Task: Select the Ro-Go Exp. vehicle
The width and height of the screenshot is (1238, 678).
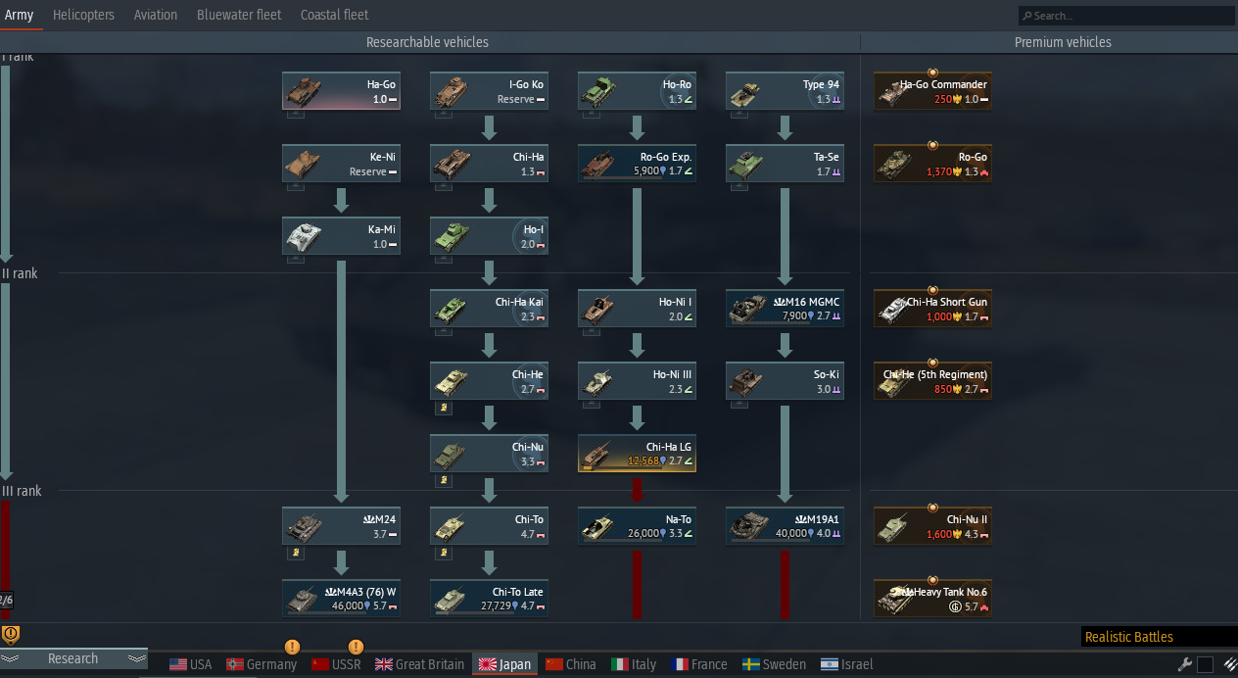Action: point(637,164)
